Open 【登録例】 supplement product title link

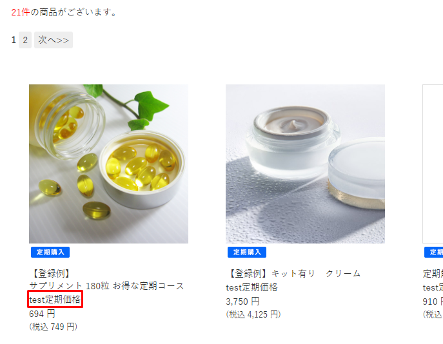click(50, 273)
